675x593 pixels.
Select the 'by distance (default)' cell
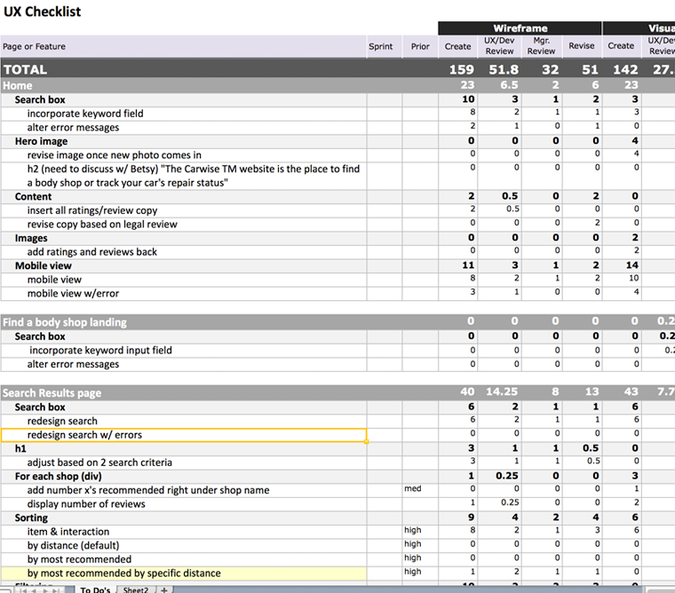point(183,546)
